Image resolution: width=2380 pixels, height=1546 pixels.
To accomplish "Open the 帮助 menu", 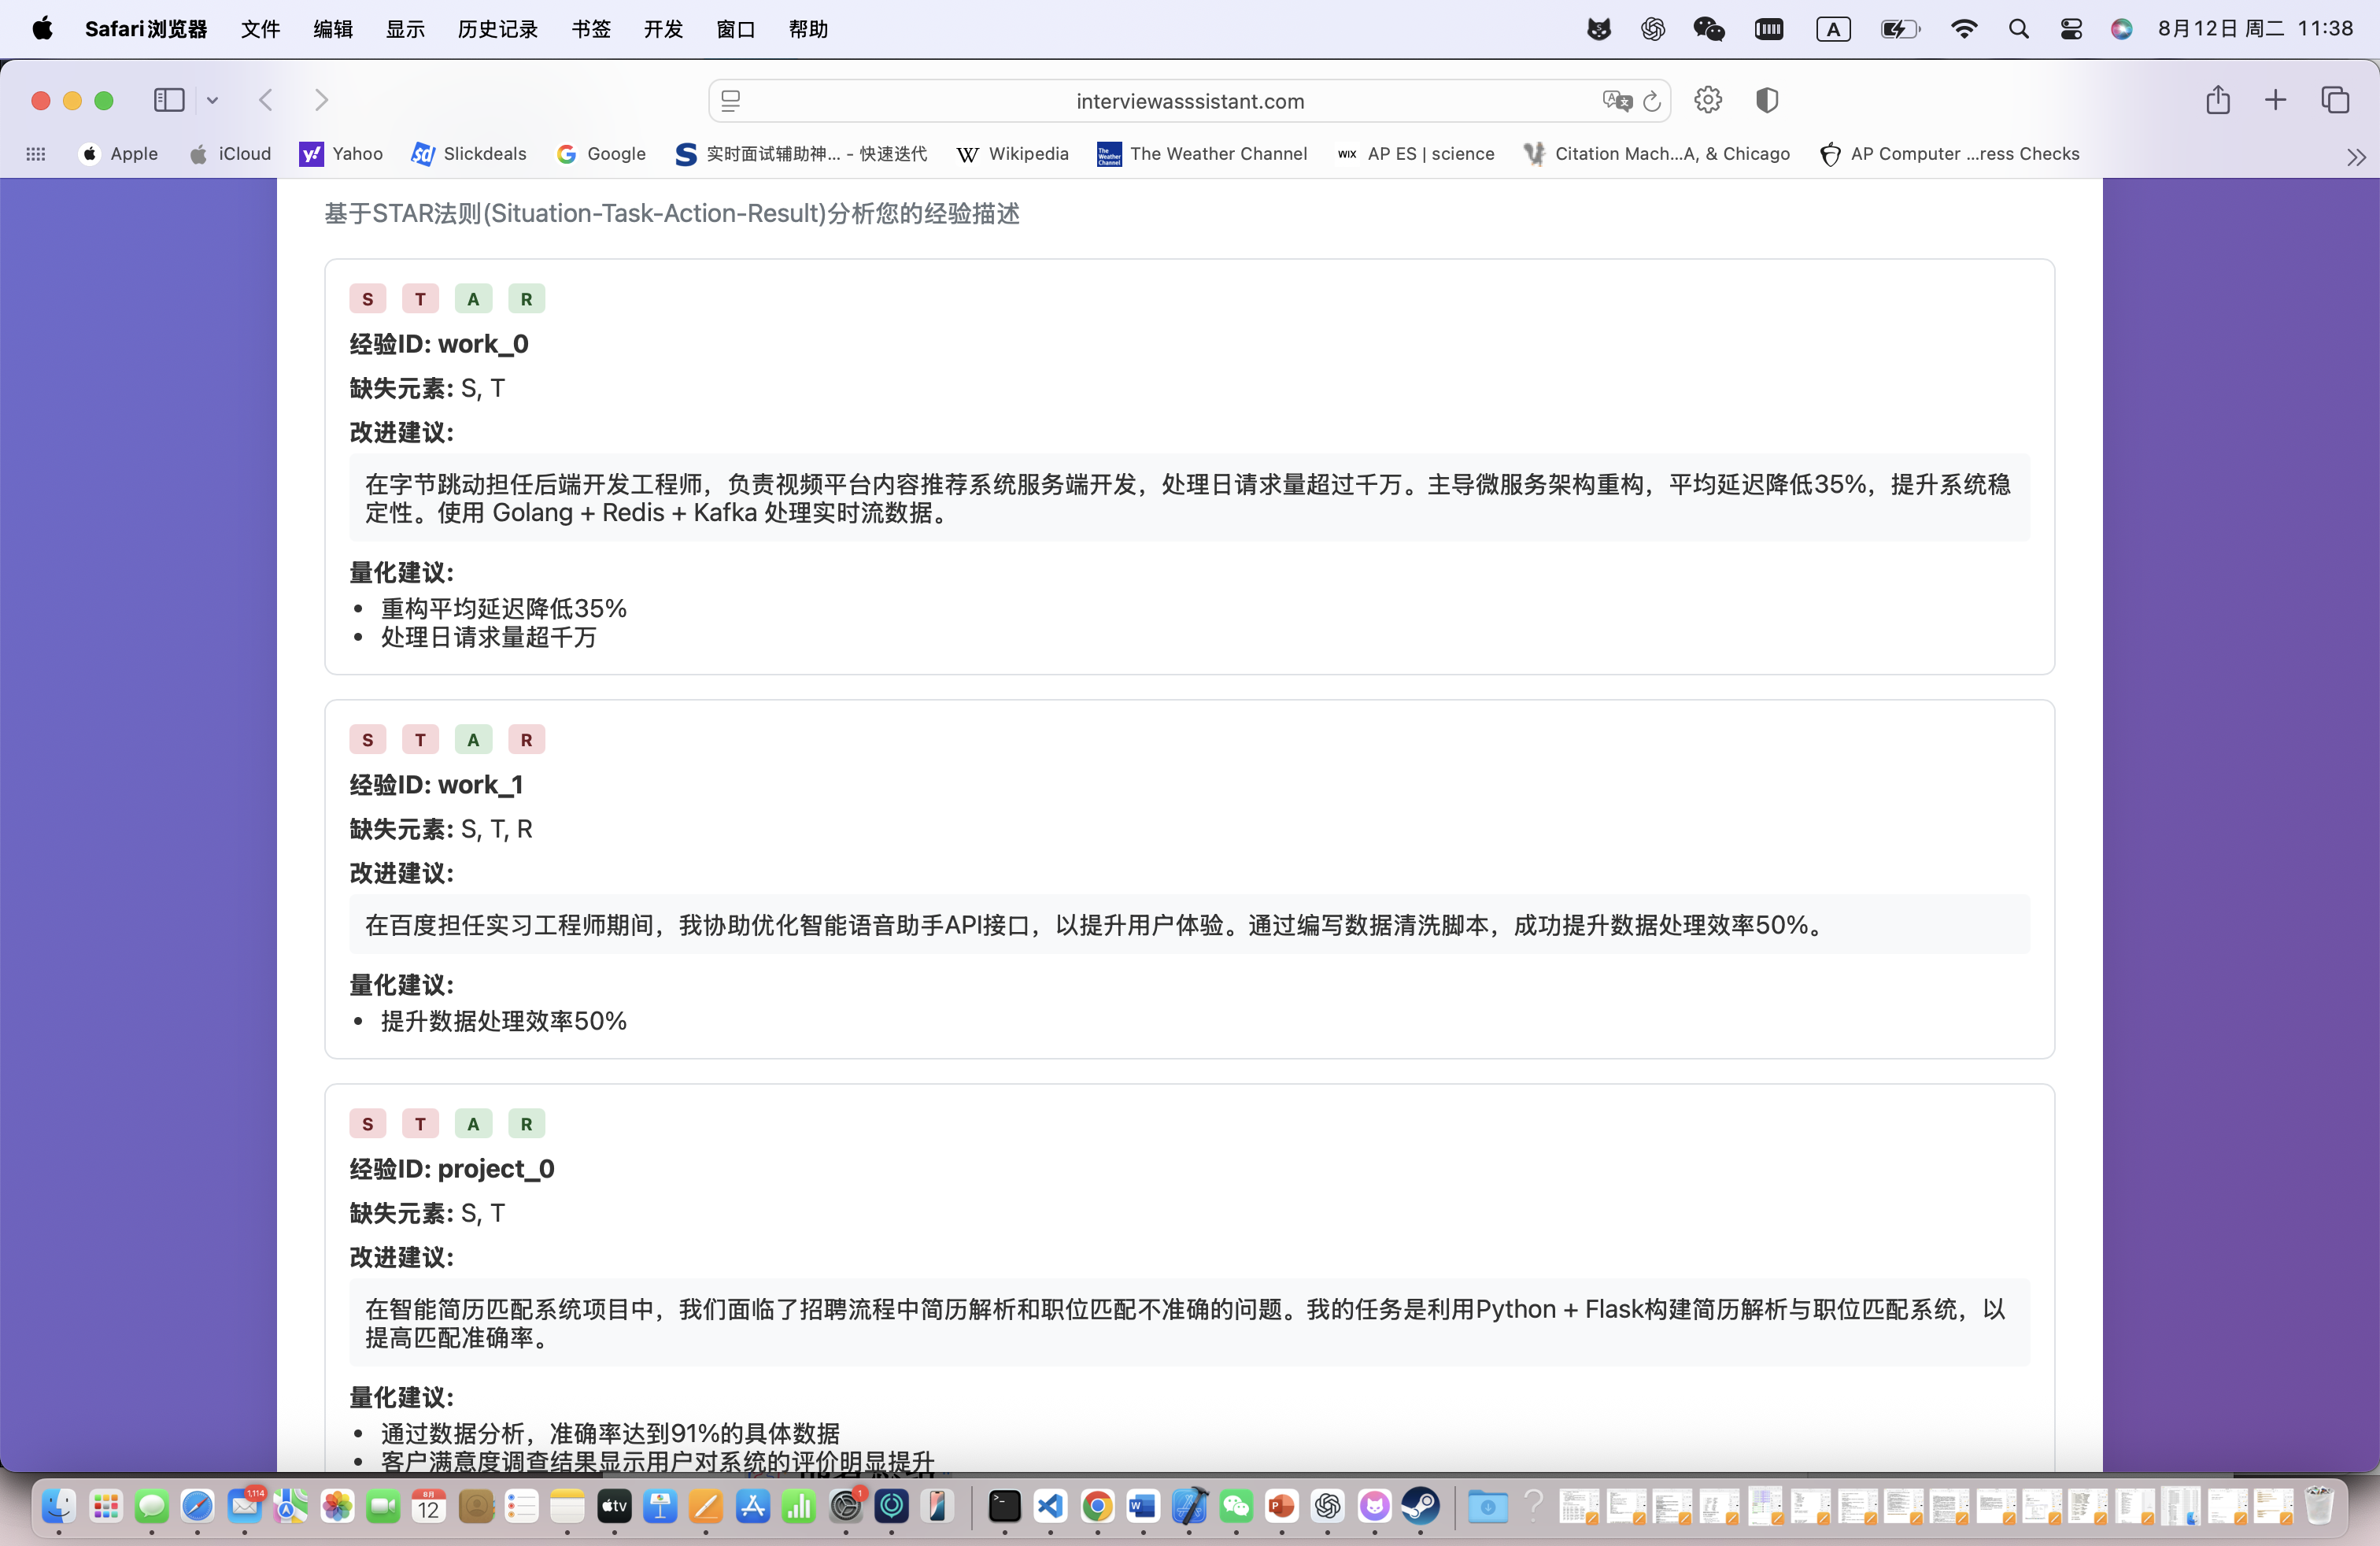I will (x=808, y=29).
